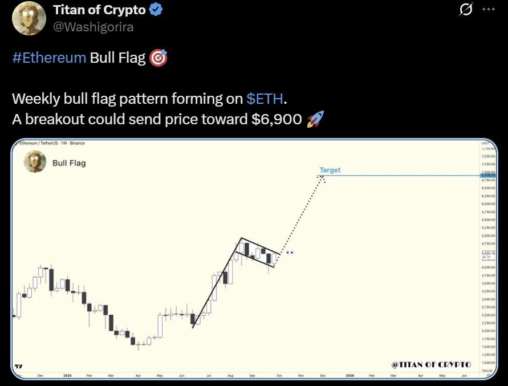Click the blue verified checkmark badge
Viewport: 508px width, 386px height.
[x=156, y=10]
